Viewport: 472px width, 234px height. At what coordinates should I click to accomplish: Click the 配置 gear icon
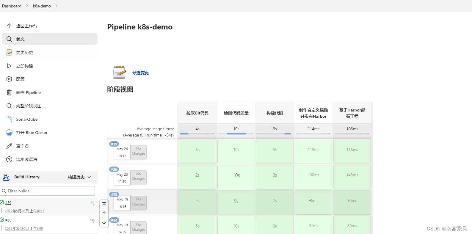[9, 79]
